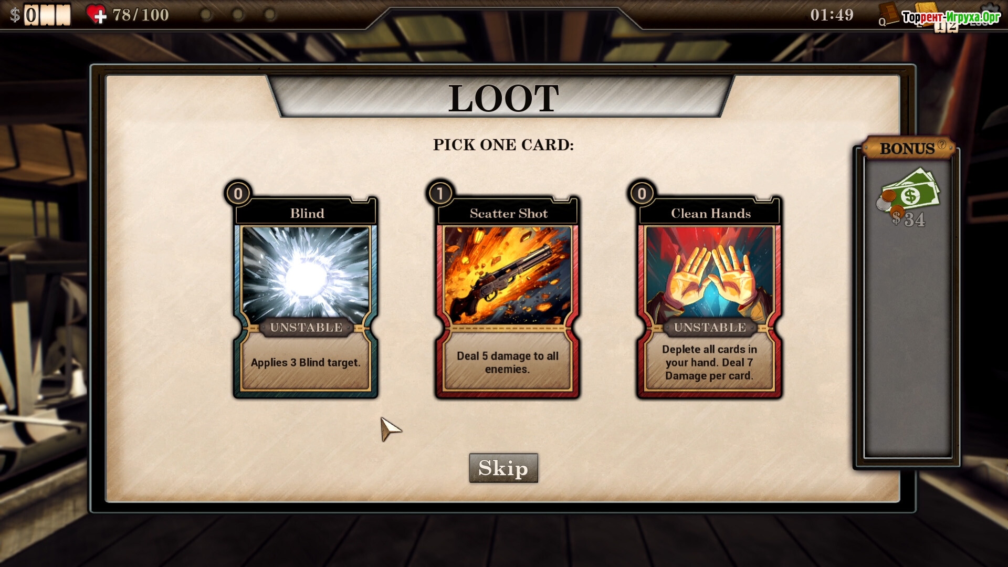Click the BONUS panel header
The width and height of the screenshot is (1008, 567).
click(x=908, y=149)
